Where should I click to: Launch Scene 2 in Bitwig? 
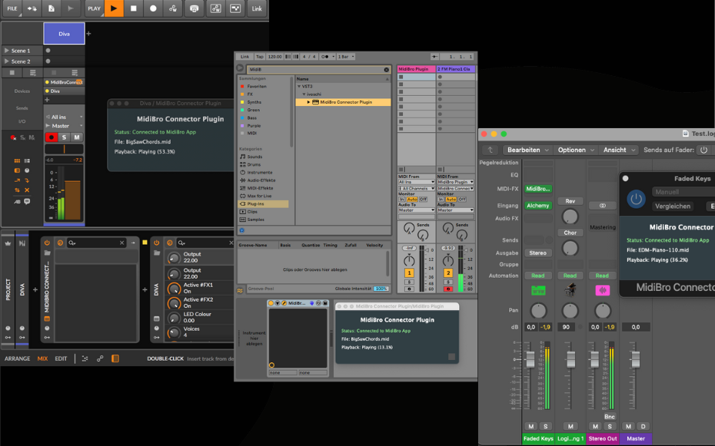[6, 61]
